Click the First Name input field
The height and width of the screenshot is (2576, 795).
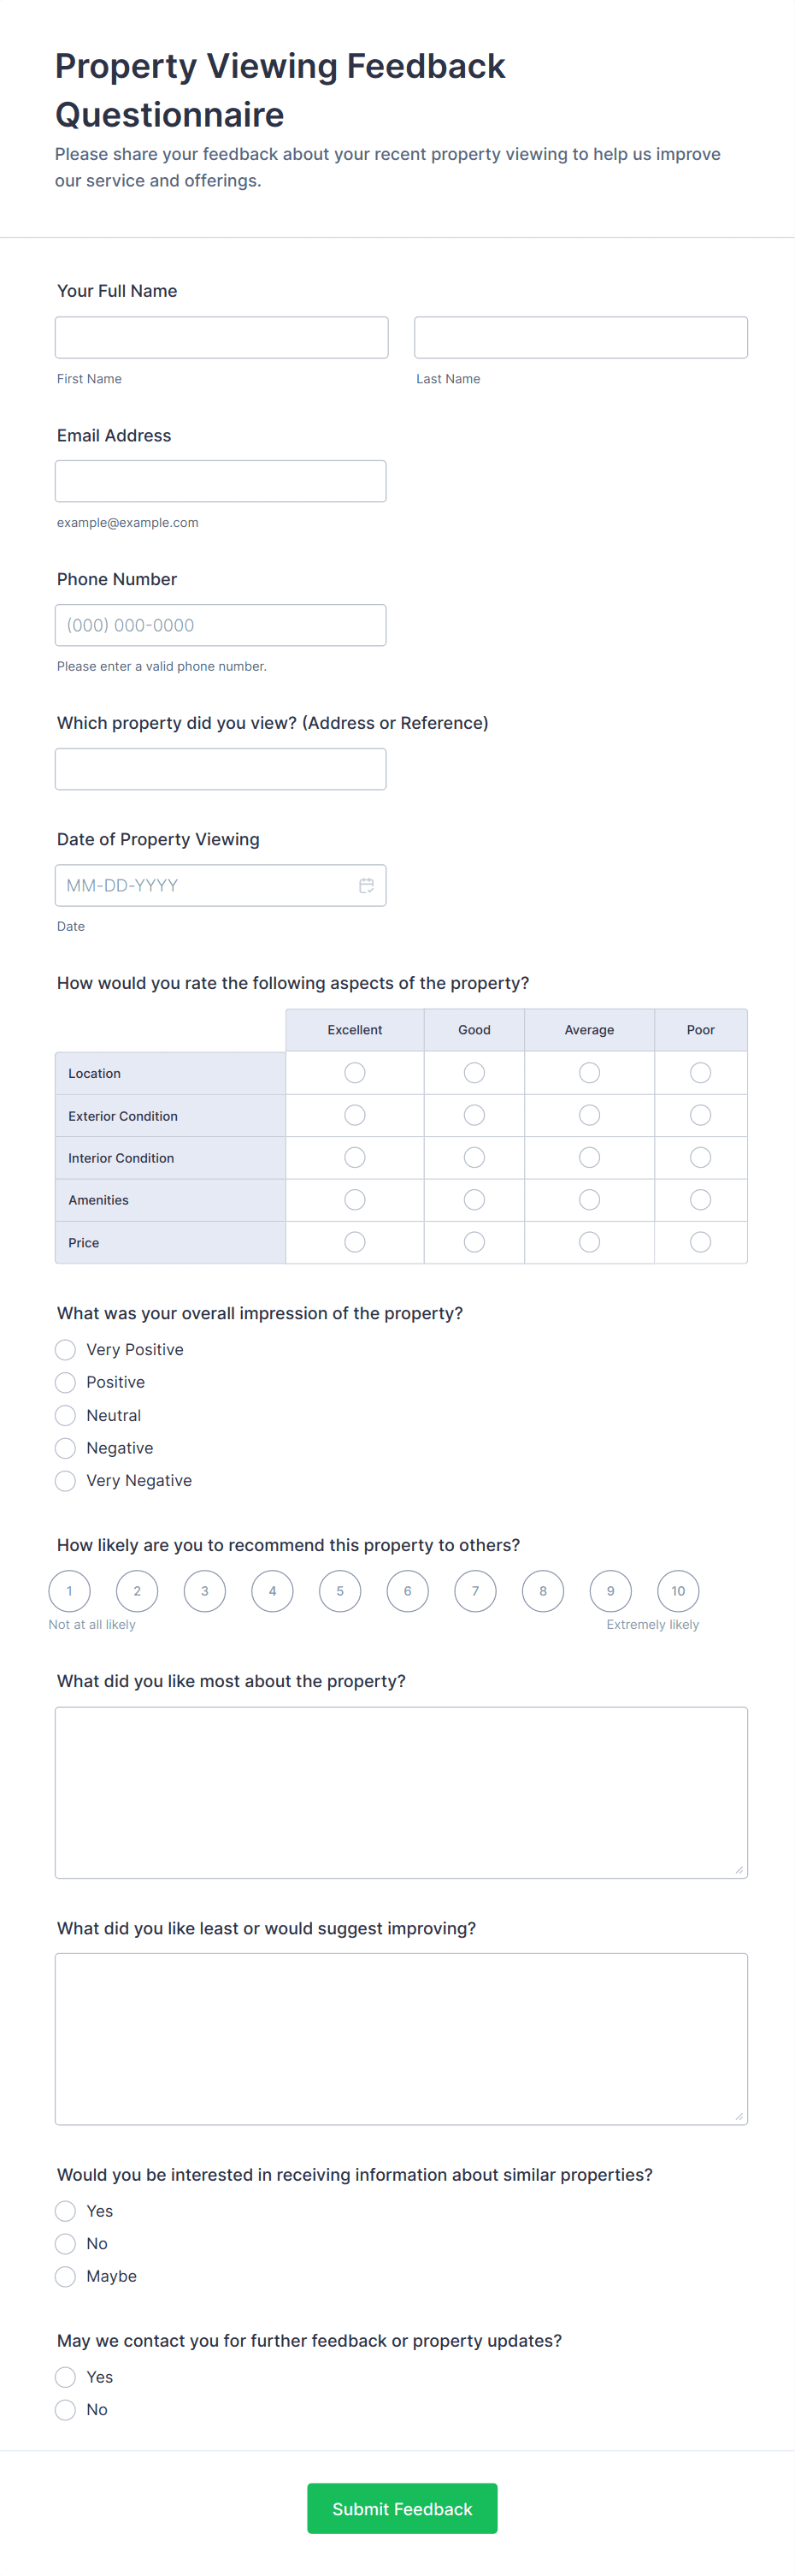(221, 338)
